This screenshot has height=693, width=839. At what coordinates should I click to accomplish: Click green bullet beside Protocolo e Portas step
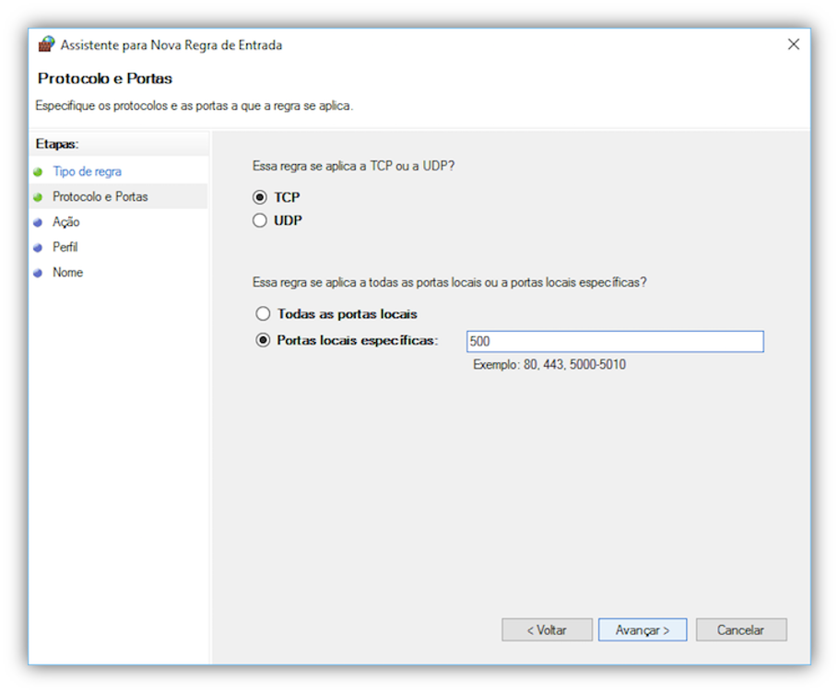38,197
